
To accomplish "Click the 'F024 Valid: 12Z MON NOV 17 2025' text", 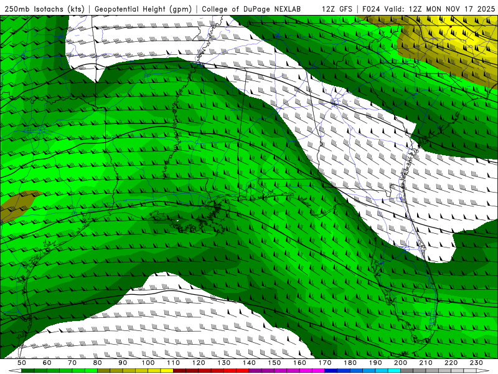I will click(428, 9).
